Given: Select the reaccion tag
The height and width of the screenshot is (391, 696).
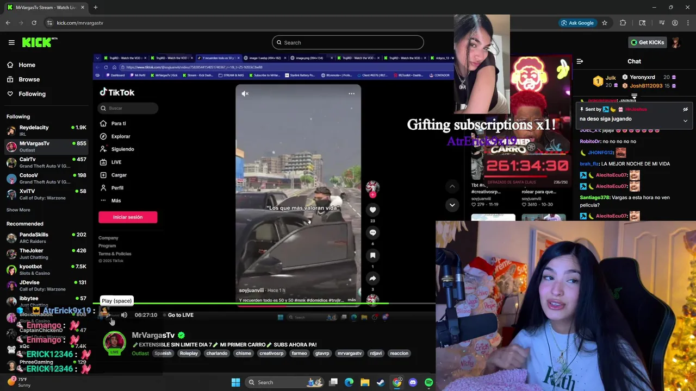Looking at the screenshot, I should click(399, 354).
